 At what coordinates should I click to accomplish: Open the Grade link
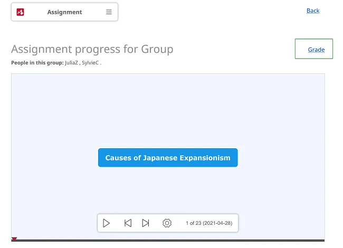pyautogui.click(x=316, y=50)
